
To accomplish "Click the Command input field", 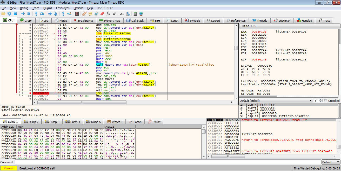I will click(x=168, y=162).
